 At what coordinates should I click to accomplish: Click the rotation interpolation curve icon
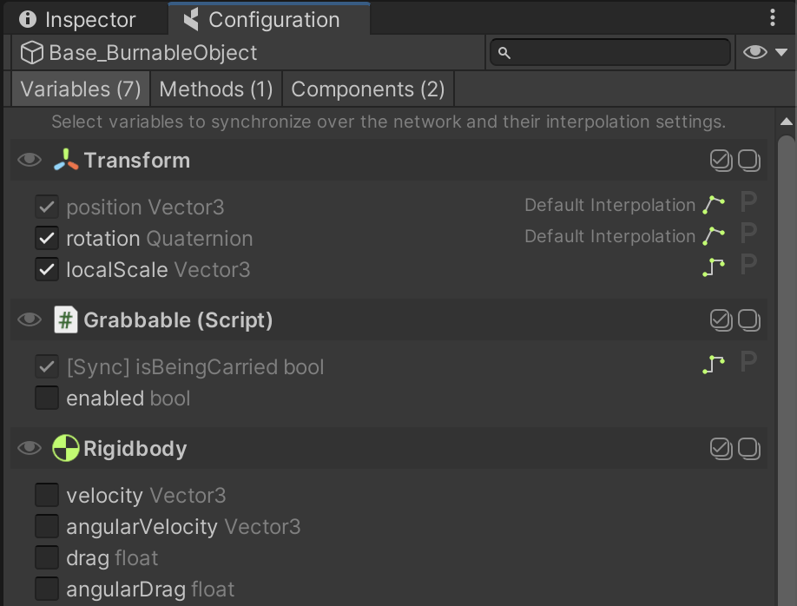click(x=714, y=236)
